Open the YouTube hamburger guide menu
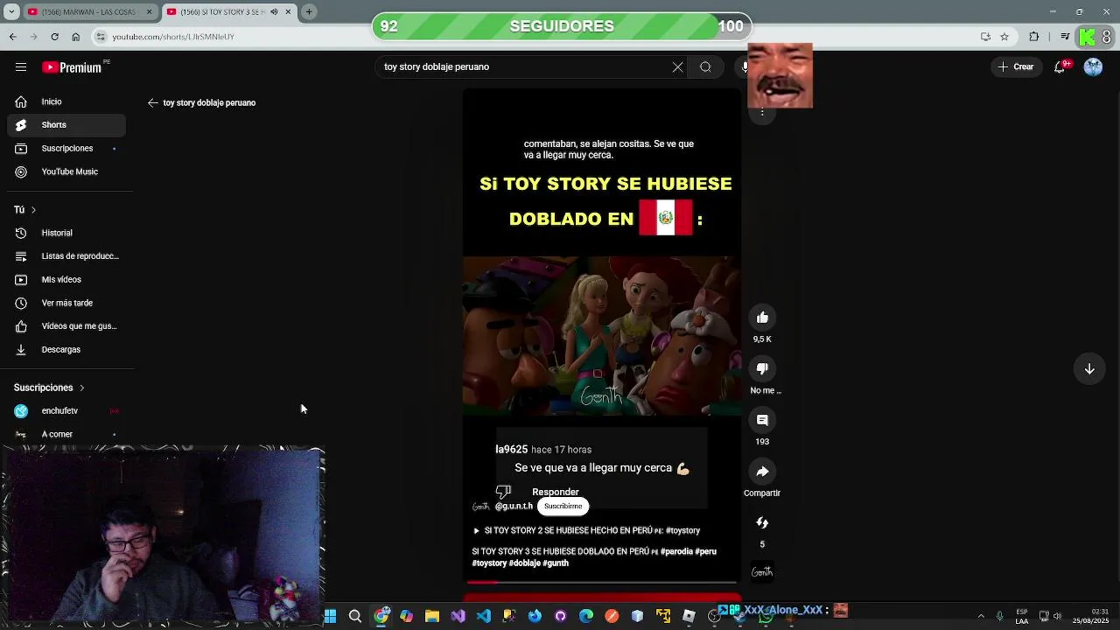 click(x=21, y=66)
